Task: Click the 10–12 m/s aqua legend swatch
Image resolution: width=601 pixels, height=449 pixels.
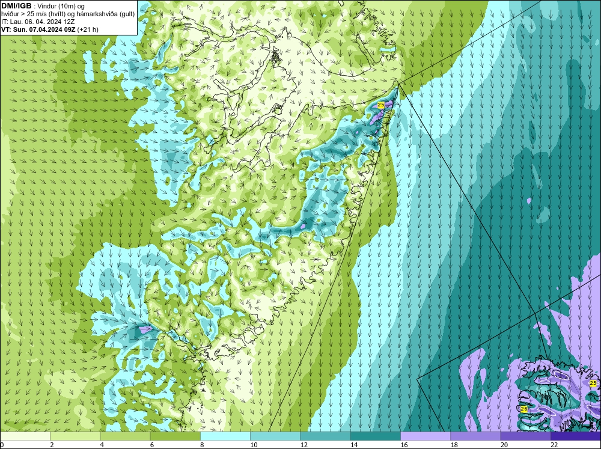Action: tap(275, 436)
